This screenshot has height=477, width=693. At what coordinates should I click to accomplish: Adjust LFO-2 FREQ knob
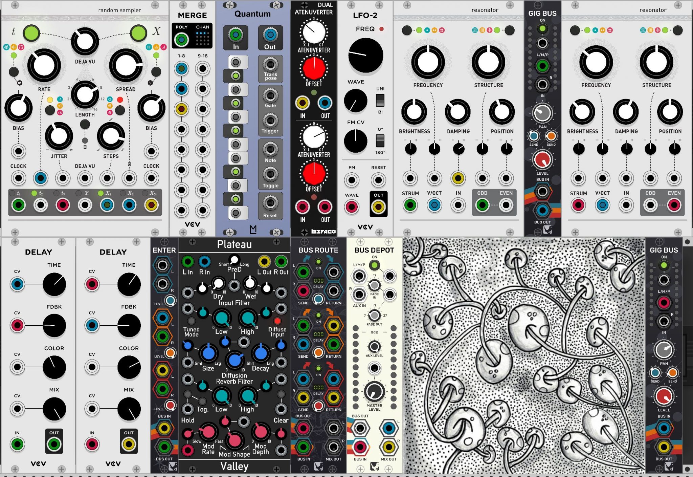click(x=365, y=55)
